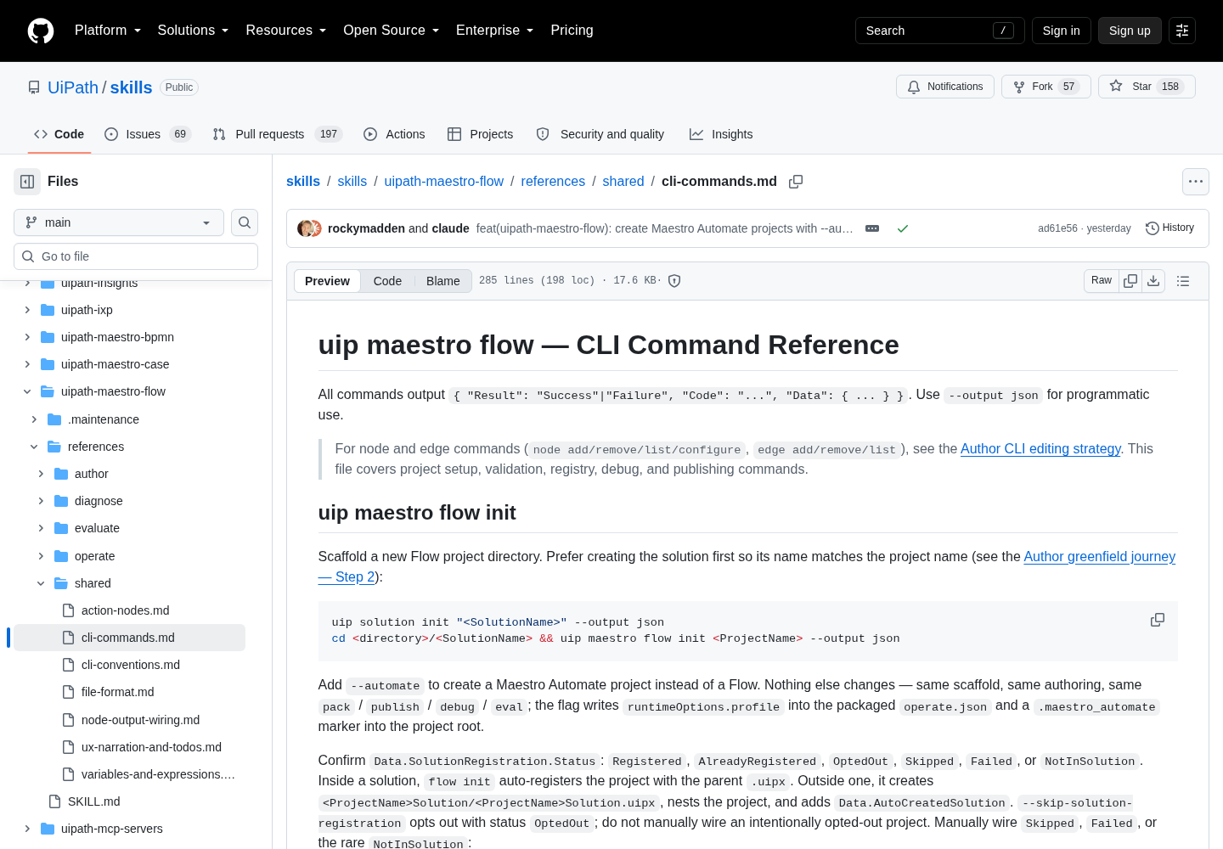This screenshot has height=849, width=1223.
Task: Open SKILL.md file
Action: (x=93, y=801)
